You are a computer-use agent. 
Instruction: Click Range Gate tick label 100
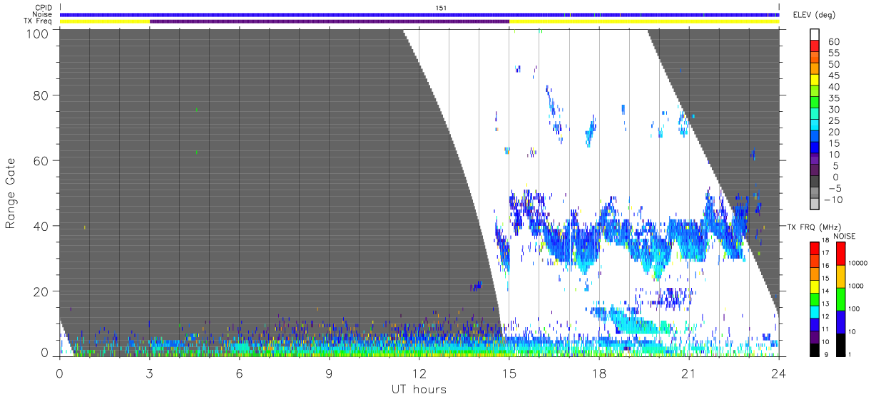pos(39,33)
